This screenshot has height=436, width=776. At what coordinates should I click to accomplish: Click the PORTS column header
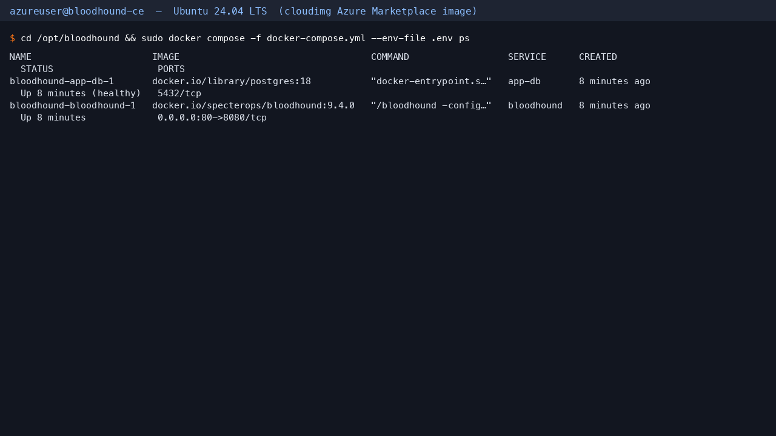coord(171,69)
